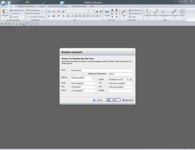
Task: Open the Raster grid option
Action: point(182,13)
